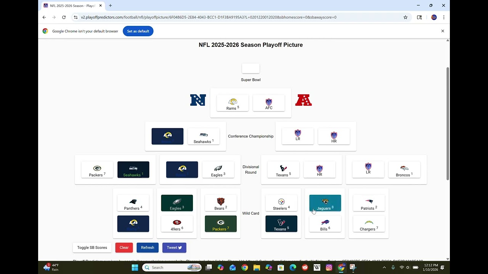This screenshot has height=274, width=488.
Task: Pick the Packers in the Divisional Round
Action: [97, 170]
